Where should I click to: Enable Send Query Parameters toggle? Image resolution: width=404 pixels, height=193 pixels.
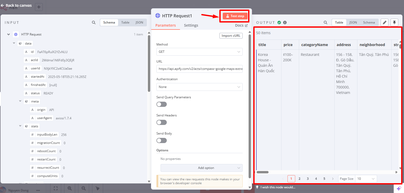(162, 104)
